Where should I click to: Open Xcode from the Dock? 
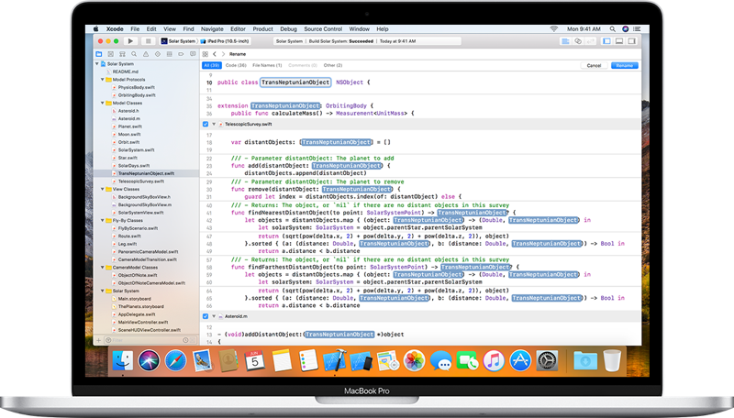point(334,360)
